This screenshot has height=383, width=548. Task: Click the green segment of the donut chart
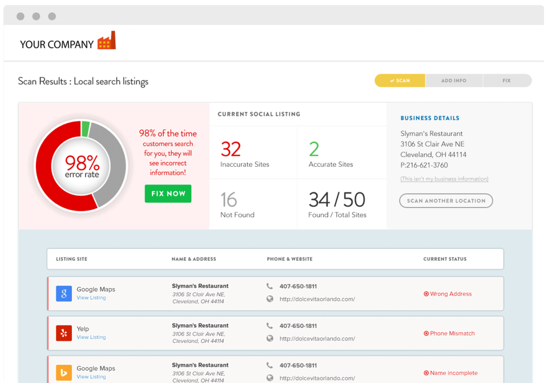coord(85,128)
